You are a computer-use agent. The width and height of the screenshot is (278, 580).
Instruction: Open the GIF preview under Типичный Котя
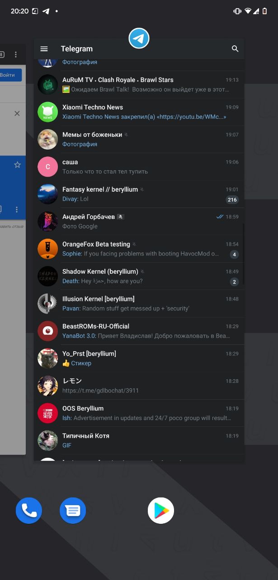coord(67,445)
